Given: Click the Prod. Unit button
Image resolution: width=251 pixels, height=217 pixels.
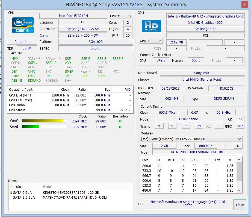Looking at the screenshot, I should pyautogui.click(x=22, y=42).
